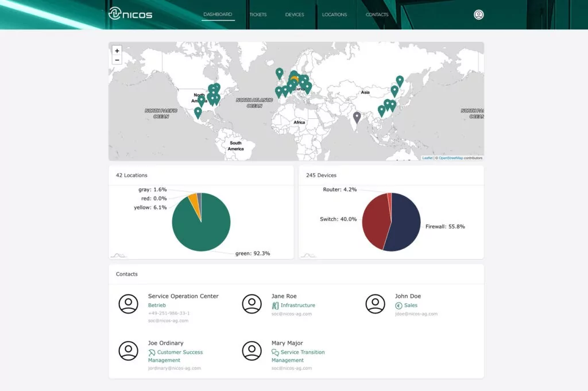This screenshot has height=391, width=588.
Task: Open the user profile icon in header
Action: click(x=478, y=14)
